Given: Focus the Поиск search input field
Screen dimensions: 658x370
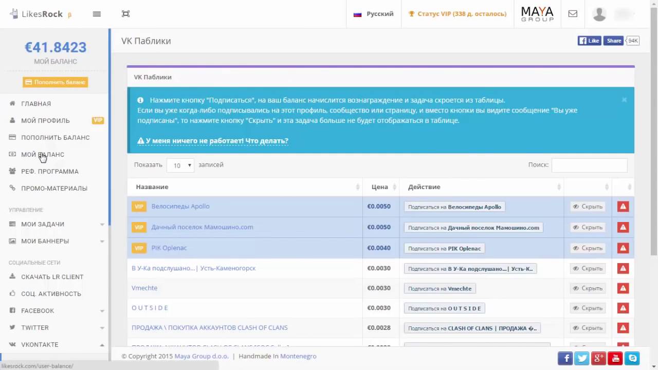Looking at the screenshot, I should [x=589, y=165].
